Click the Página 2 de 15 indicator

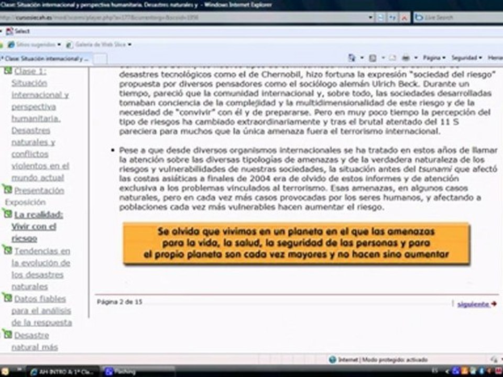tap(119, 302)
